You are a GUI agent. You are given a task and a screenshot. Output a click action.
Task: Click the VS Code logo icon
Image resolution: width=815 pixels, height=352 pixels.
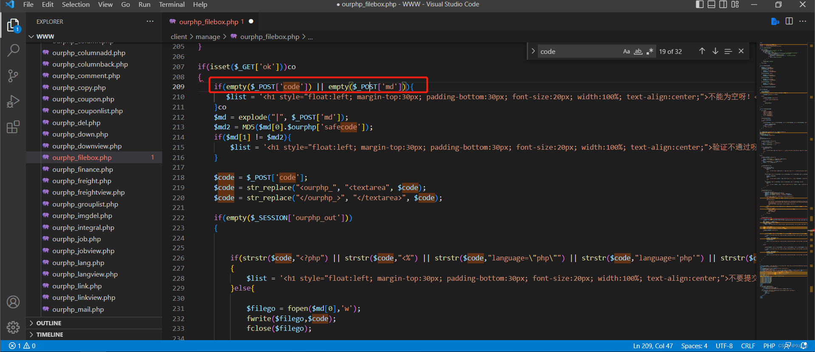click(x=10, y=4)
